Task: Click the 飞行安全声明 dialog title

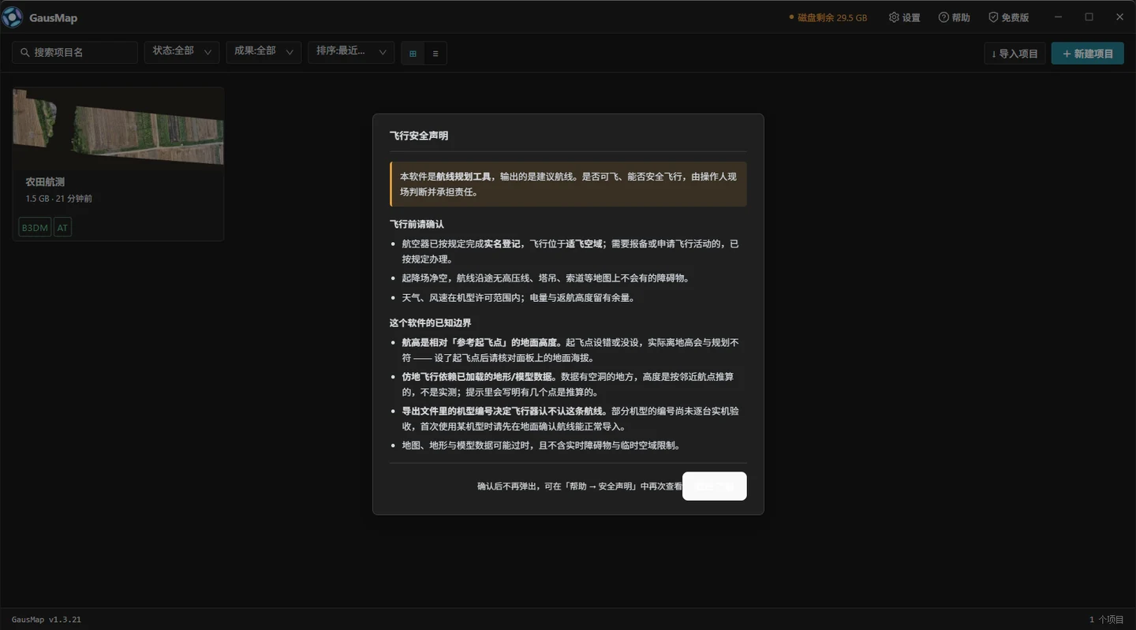Action: point(419,136)
